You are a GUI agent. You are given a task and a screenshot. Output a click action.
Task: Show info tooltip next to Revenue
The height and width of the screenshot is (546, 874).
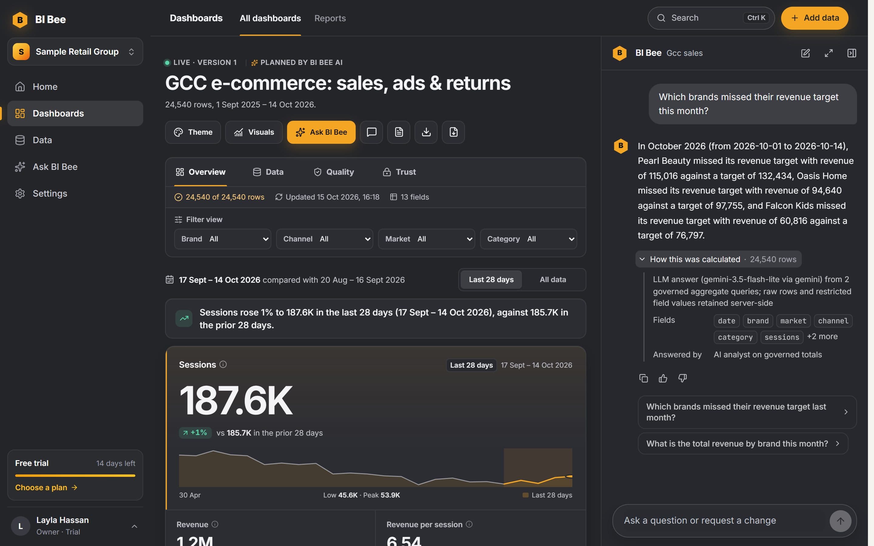pos(215,524)
